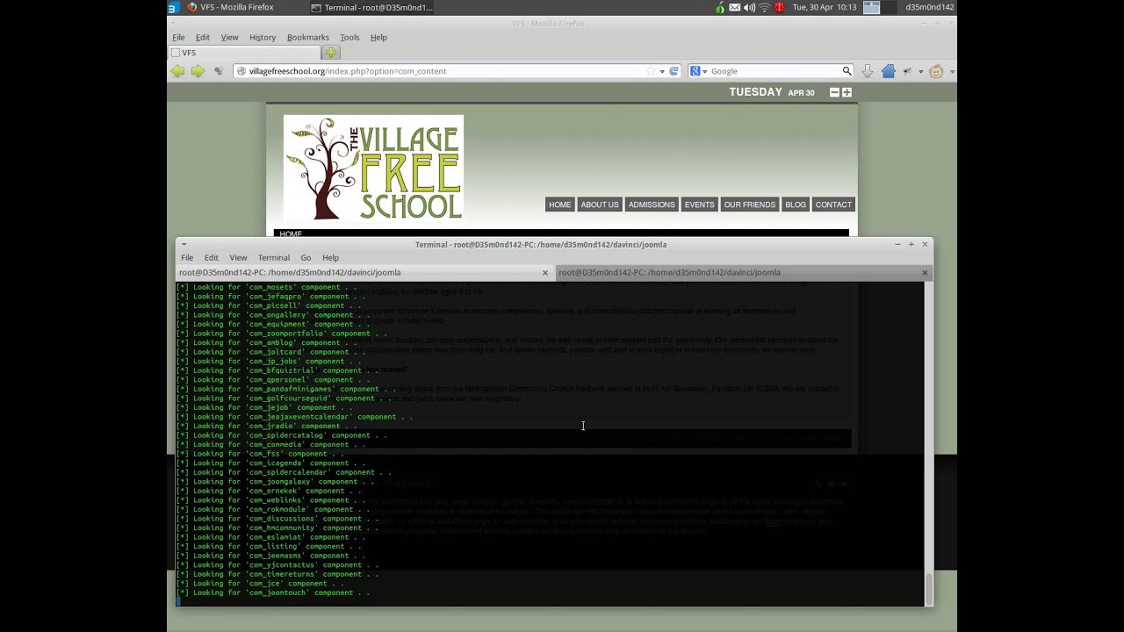
Task: Close the second terminal tab
Action: [925, 272]
